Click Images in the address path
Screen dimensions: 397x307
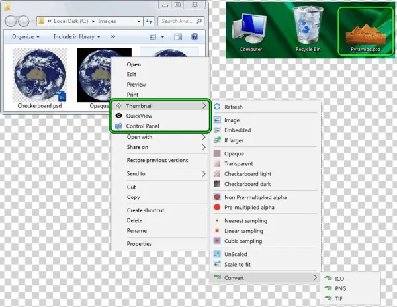point(107,21)
